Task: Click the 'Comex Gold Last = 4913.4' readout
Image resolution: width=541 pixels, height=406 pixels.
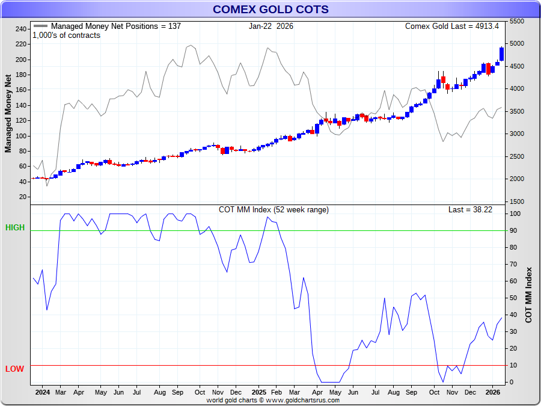Action: (x=452, y=26)
